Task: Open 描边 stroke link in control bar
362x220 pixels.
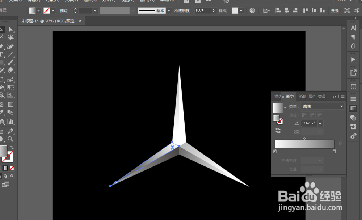Action: [65, 10]
